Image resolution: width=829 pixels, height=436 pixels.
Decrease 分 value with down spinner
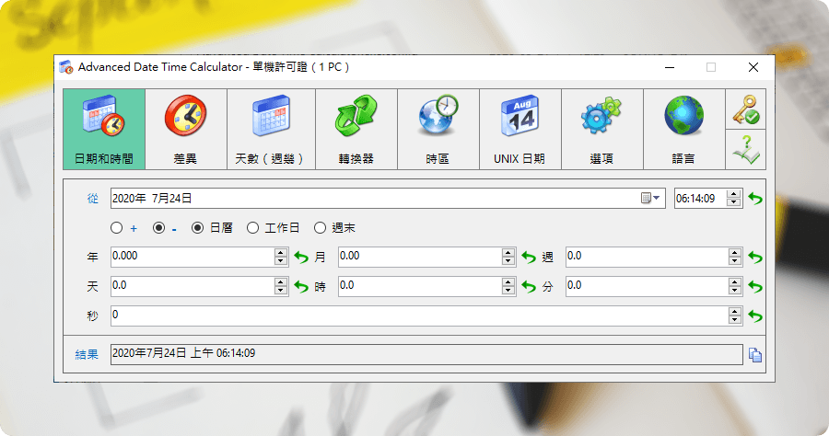(x=735, y=291)
